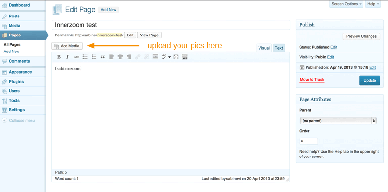388x192 pixels.
Task: Click Move to Trash link
Action: point(312,80)
